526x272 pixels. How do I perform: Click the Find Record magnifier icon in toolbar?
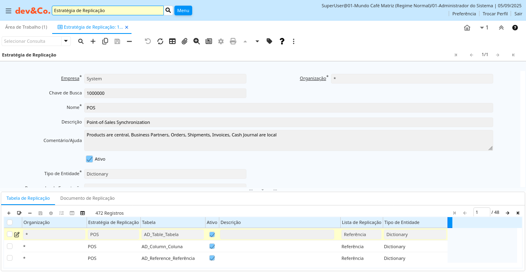(81, 41)
